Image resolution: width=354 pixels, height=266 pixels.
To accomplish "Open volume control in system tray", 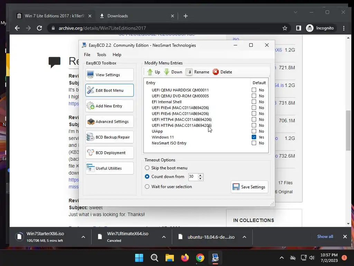I will [312, 258].
